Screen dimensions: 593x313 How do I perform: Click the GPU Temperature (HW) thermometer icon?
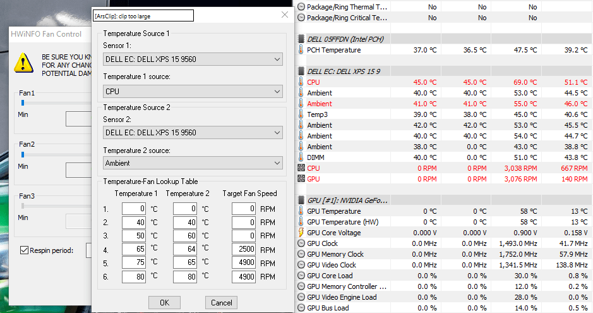pos(301,222)
